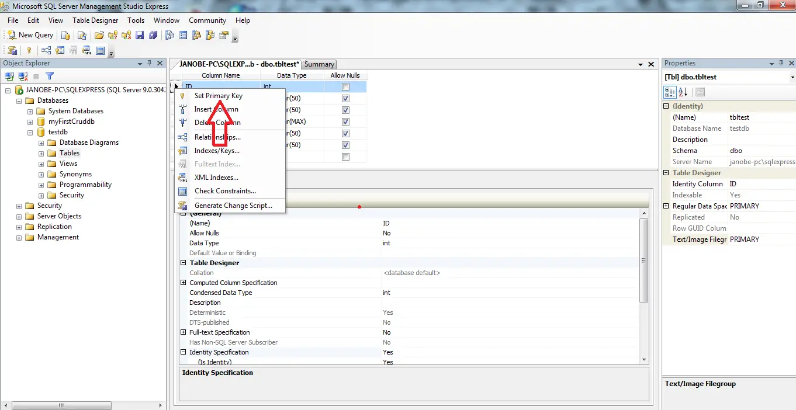Click the New Query toolbar button
796x410 pixels.
pos(30,35)
